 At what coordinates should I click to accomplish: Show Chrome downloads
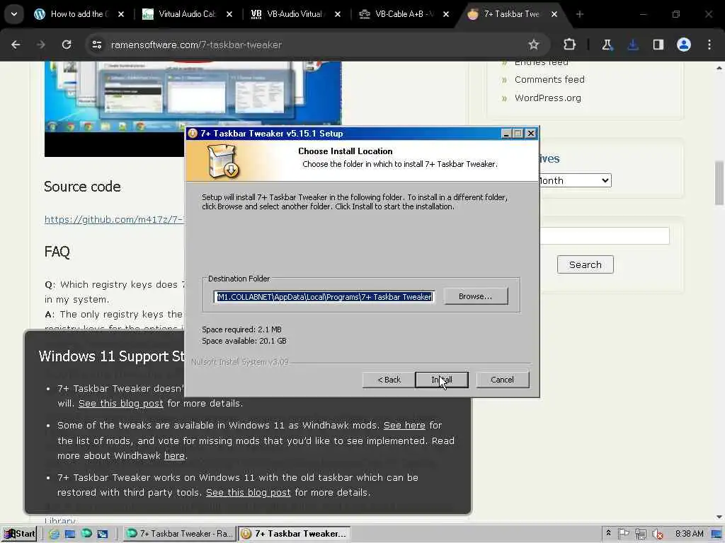point(633,45)
